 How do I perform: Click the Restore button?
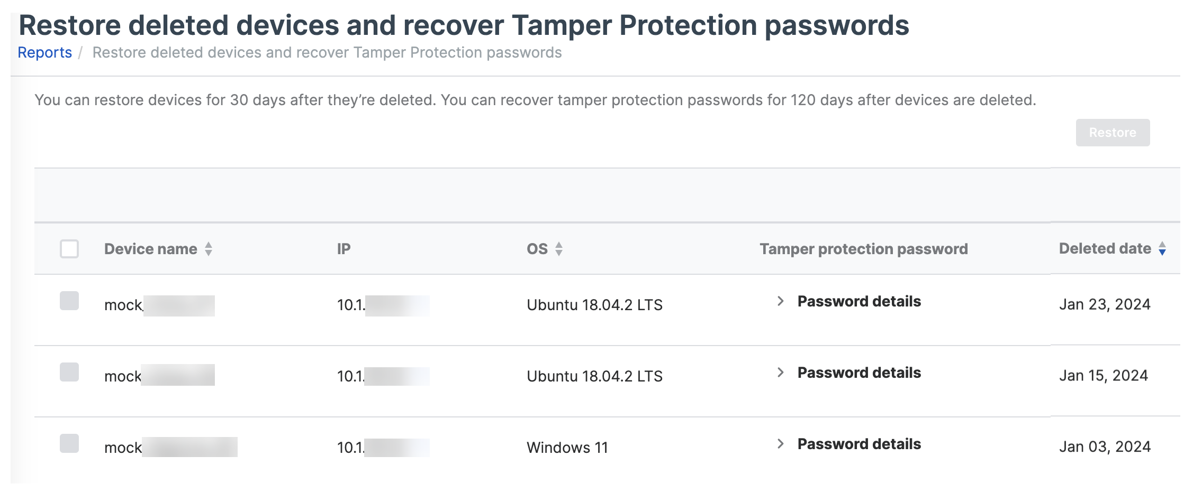coord(1113,133)
